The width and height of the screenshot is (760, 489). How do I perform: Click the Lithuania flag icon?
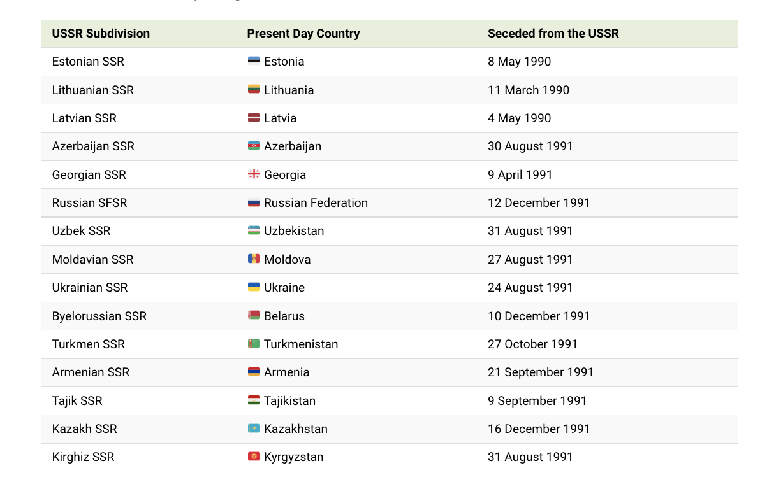254,90
